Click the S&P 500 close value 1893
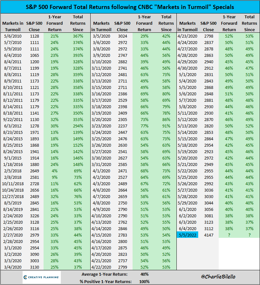Screen dimensions: 260x285 coord(35,139)
